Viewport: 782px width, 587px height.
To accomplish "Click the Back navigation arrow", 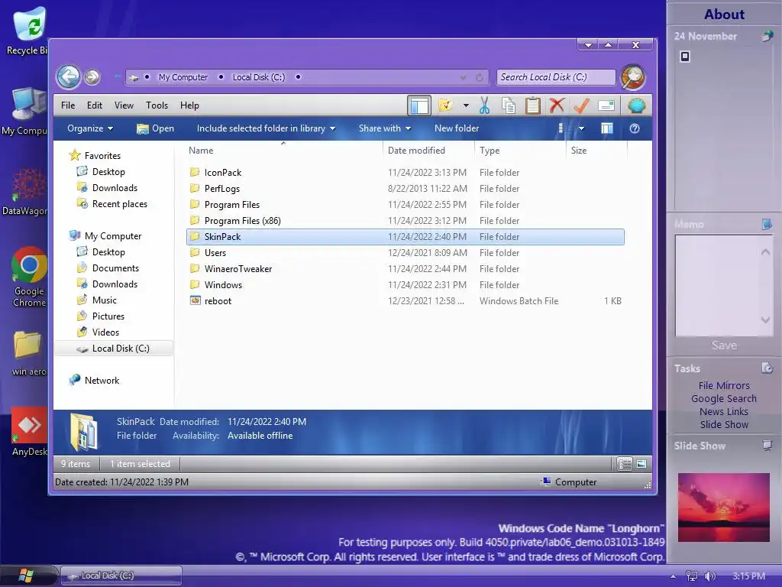I will coord(68,77).
